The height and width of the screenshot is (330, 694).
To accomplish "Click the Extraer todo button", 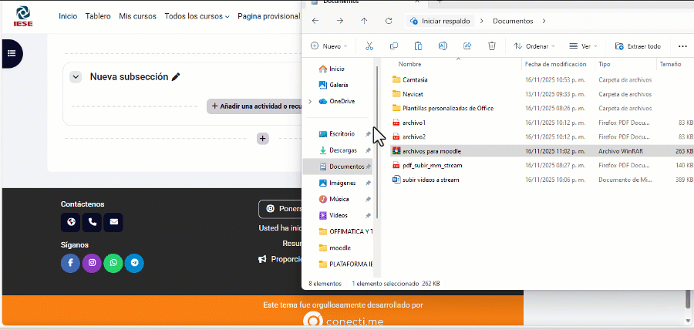I will (x=638, y=46).
